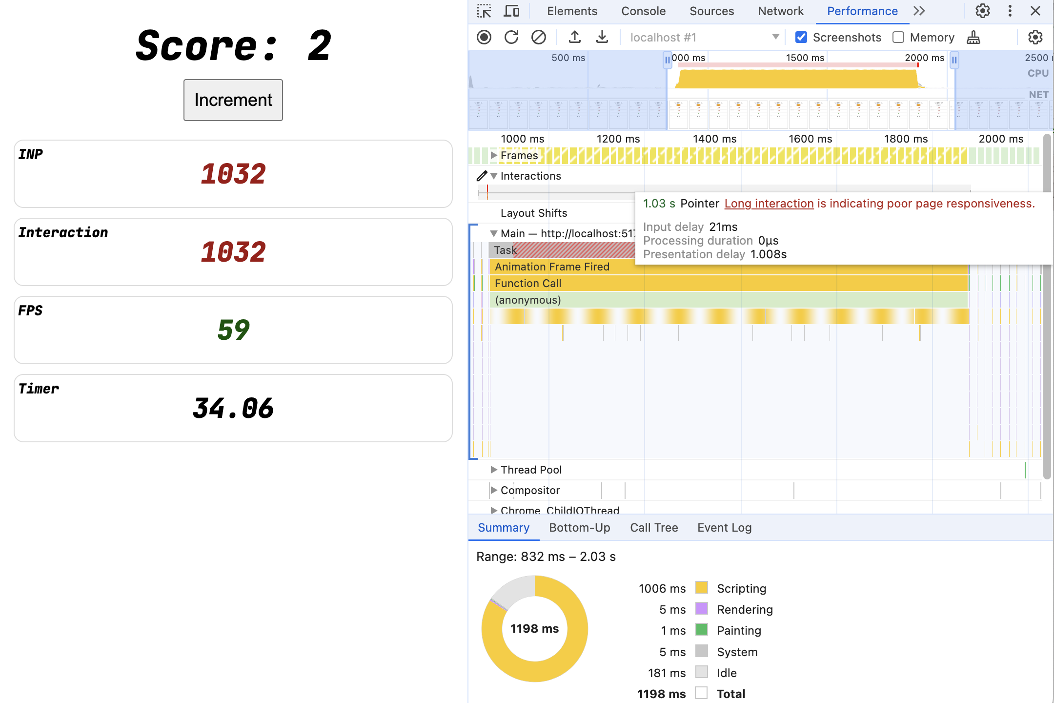This screenshot has height=703, width=1054.
Task: Click the reload and profile icon
Action: tap(510, 37)
